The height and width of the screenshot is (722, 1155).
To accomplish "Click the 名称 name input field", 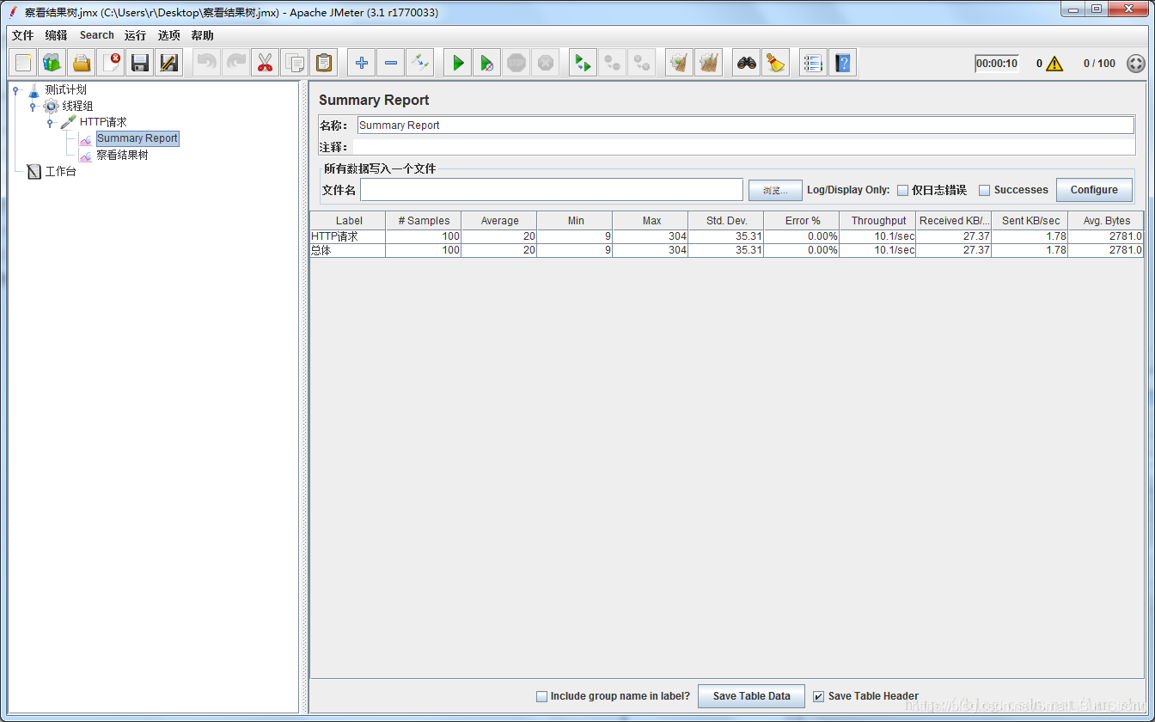I will click(745, 125).
